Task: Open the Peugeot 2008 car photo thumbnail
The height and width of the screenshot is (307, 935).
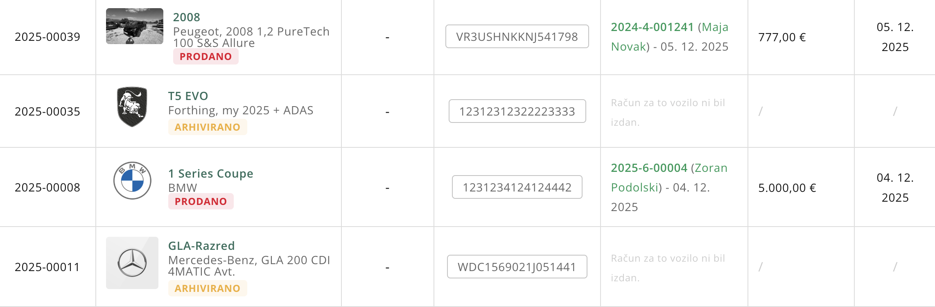Action: [x=134, y=26]
